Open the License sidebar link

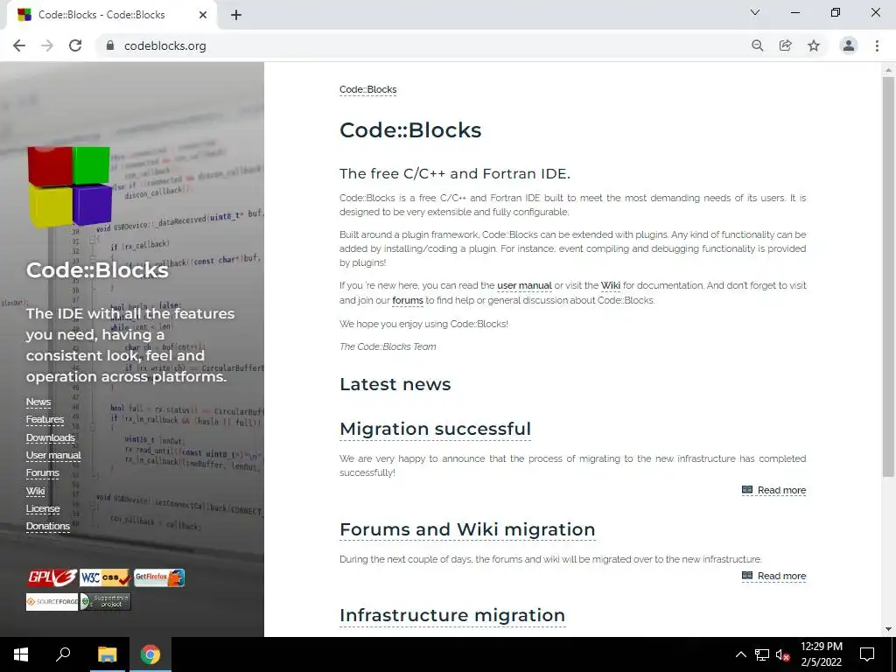(x=43, y=508)
